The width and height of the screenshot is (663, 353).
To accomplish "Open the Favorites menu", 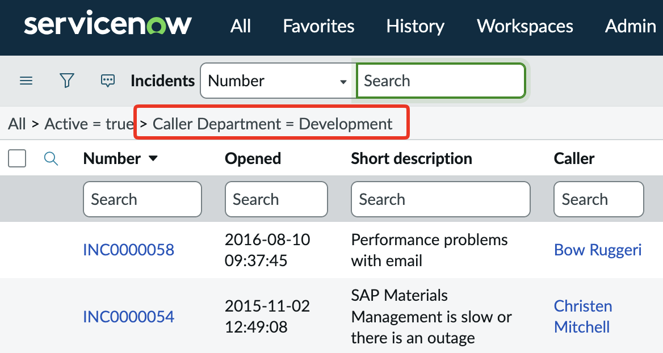I will pyautogui.click(x=318, y=26).
